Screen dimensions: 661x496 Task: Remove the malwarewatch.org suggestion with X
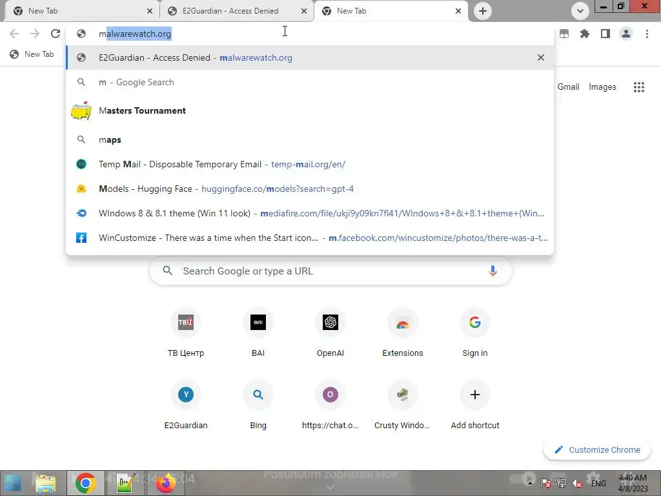pyautogui.click(x=541, y=57)
